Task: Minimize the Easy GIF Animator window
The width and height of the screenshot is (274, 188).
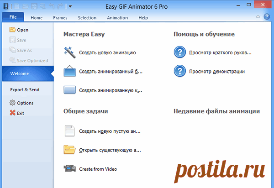Action: (x=238, y=5)
